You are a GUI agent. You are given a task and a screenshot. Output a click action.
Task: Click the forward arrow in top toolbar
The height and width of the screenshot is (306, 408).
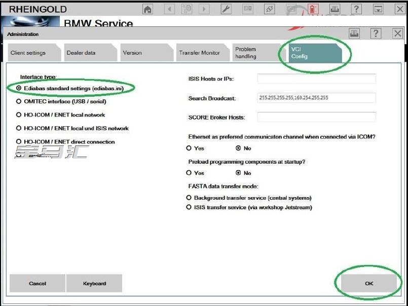point(204,9)
